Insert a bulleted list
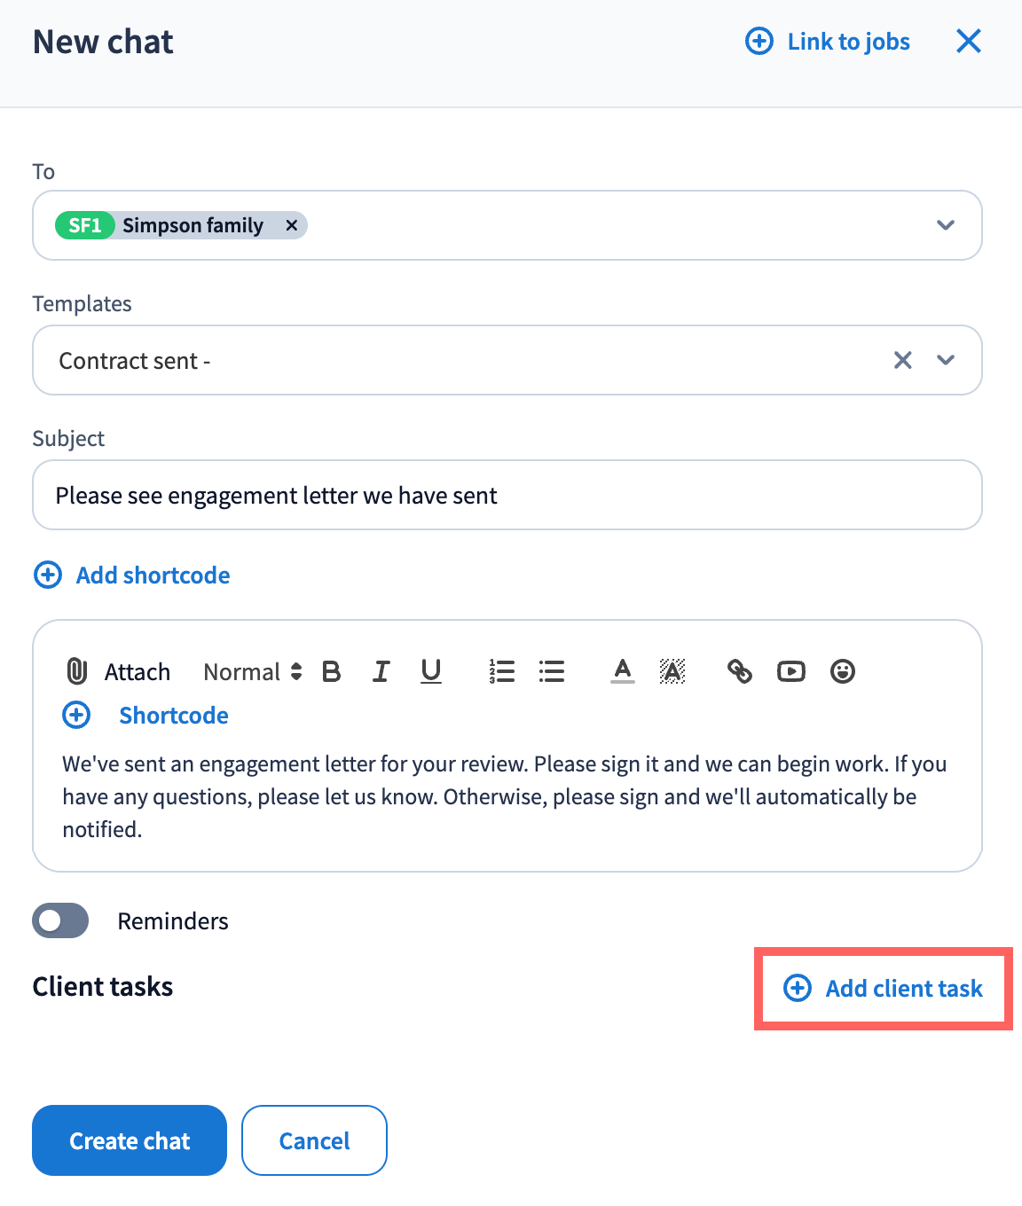Screen dimensions: 1022x1206 pyautogui.click(x=552, y=671)
